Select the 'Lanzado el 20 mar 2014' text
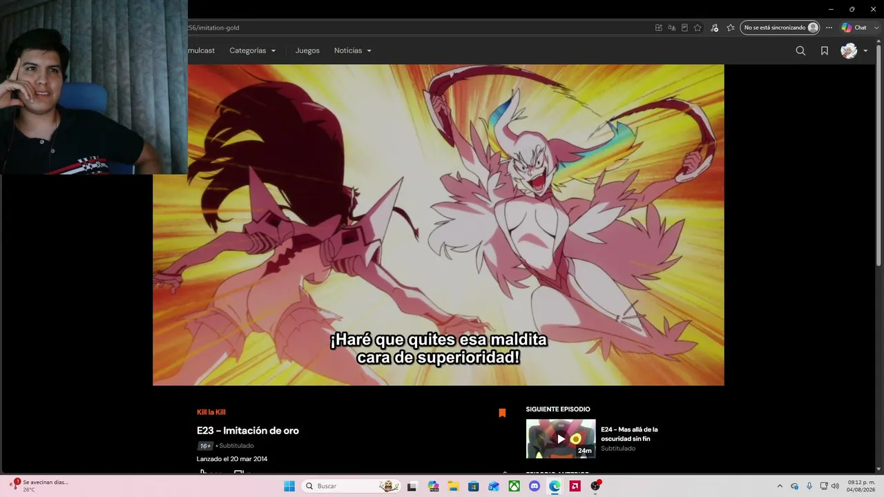This screenshot has height=497, width=884. click(232, 459)
